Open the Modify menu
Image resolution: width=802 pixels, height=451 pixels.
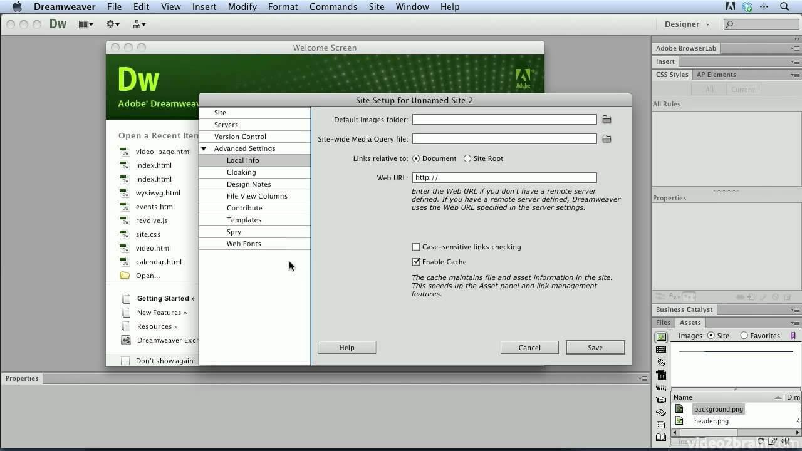point(242,7)
